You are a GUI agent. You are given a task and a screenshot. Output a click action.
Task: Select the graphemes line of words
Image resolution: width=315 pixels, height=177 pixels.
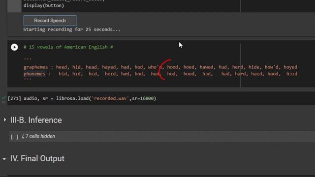160,67
